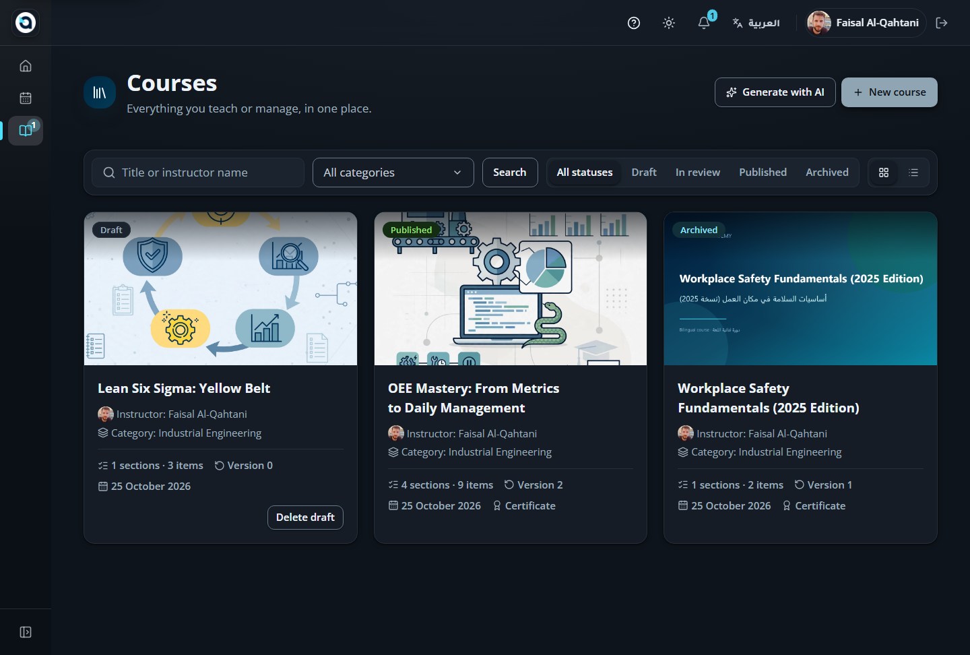Switch language to العربية
The image size is (970, 655).
(756, 23)
